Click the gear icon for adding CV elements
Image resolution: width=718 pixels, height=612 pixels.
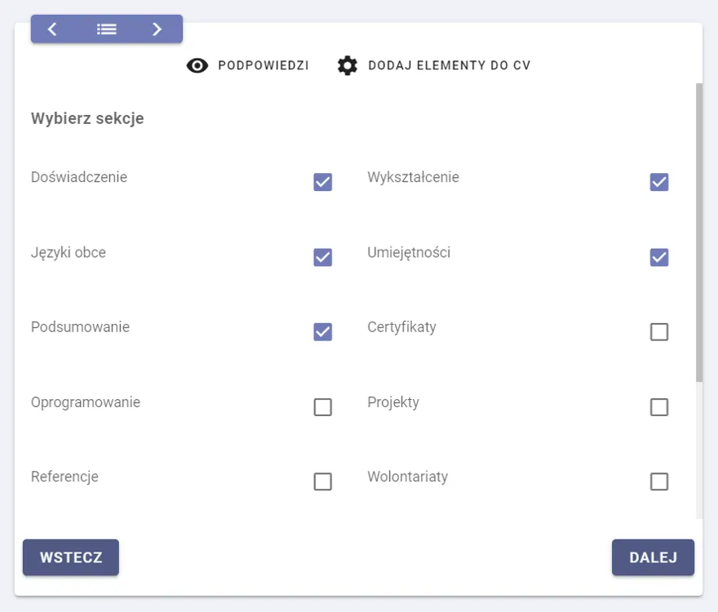pos(348,66)
